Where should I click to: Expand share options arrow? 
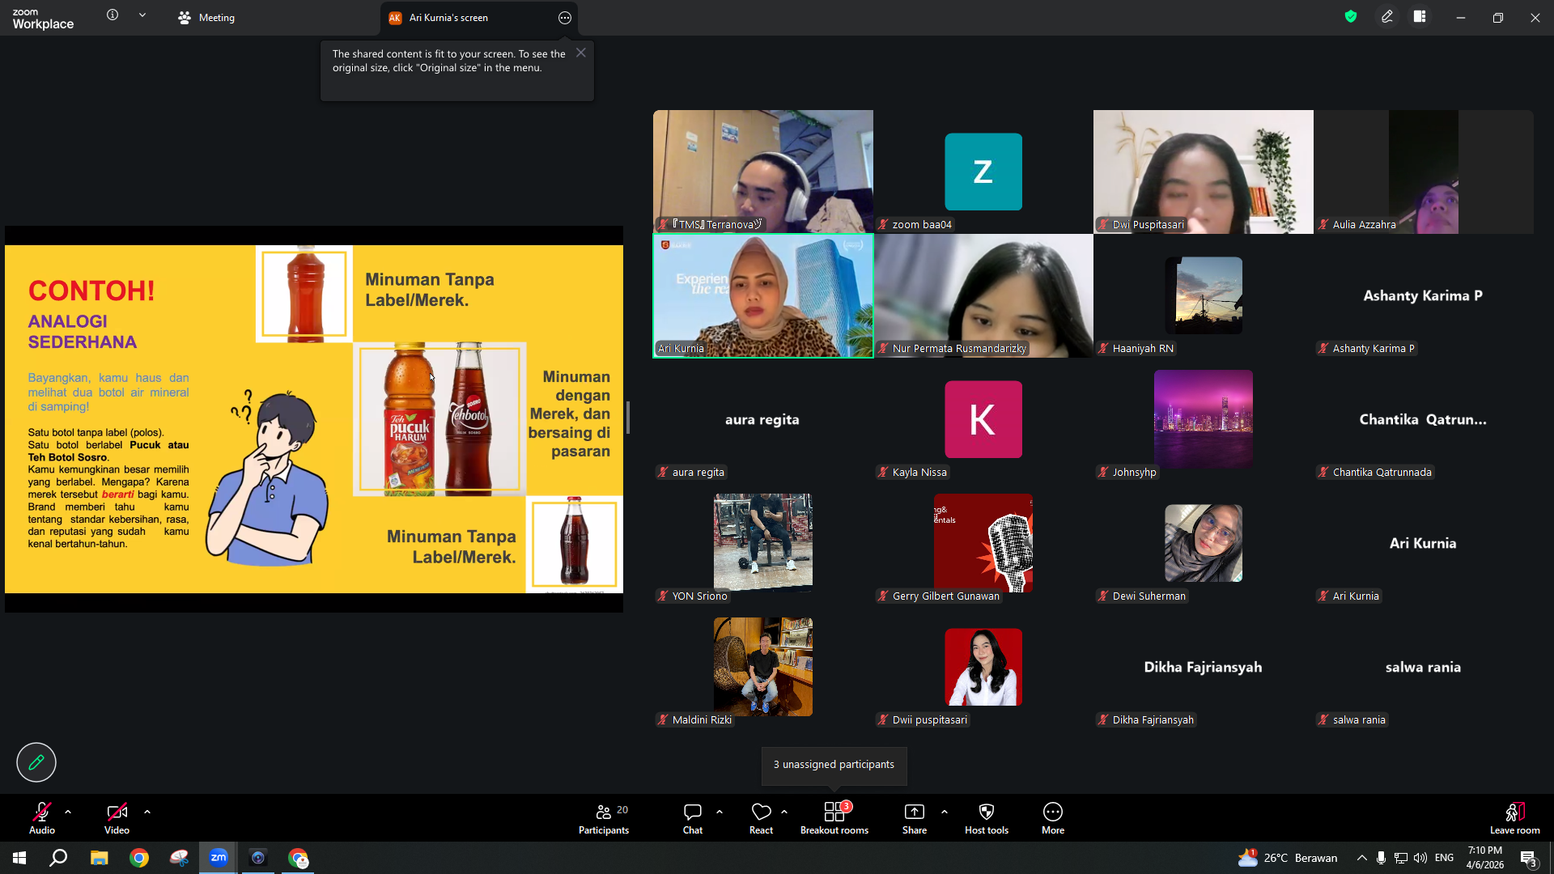tap(945, 812)
